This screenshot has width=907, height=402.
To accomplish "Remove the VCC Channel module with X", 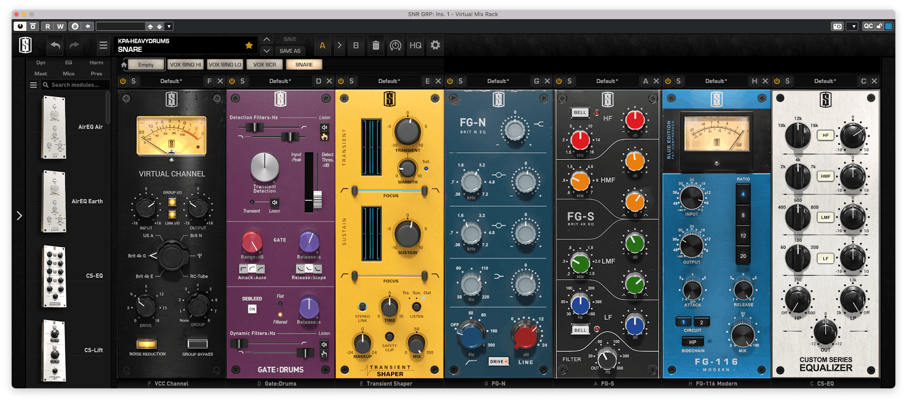I will (220, 81).
